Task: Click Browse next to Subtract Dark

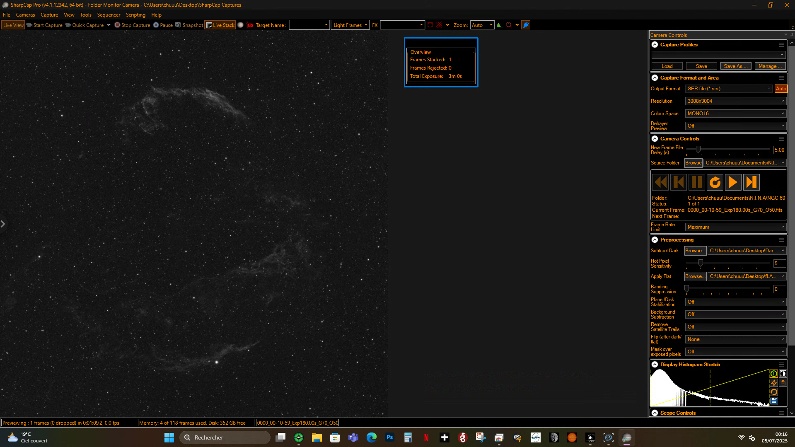Action: (695, 251)
